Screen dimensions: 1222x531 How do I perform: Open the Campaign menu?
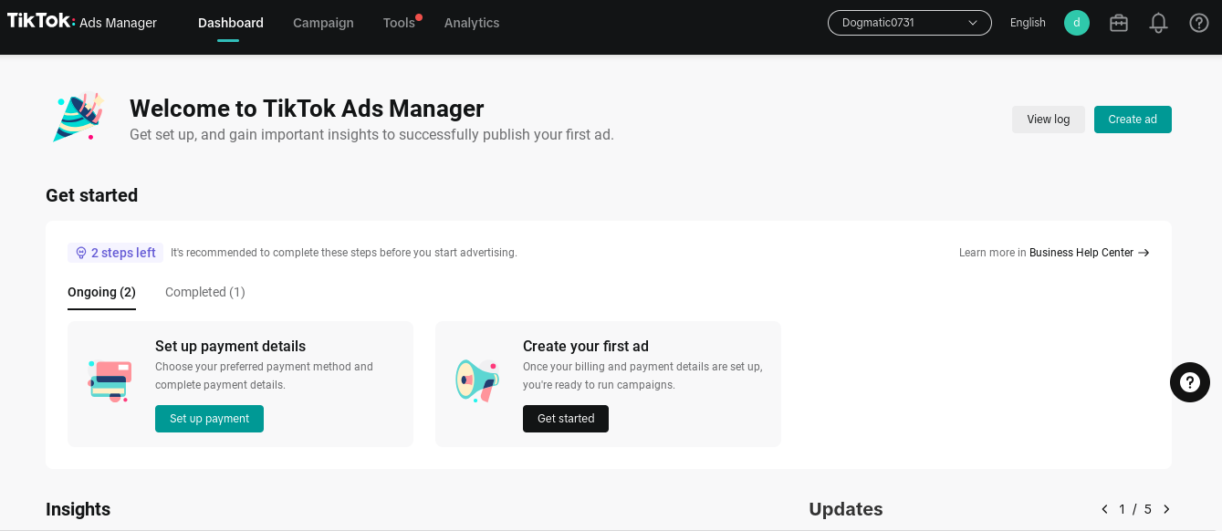pos(323,23)
